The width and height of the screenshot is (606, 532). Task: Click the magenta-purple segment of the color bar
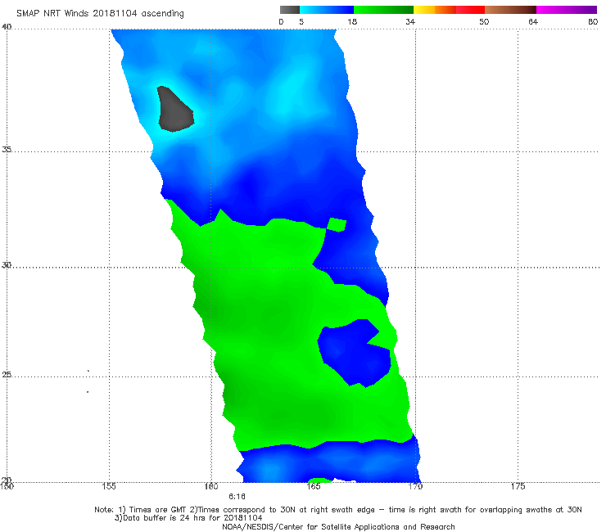tap(567, 10)
